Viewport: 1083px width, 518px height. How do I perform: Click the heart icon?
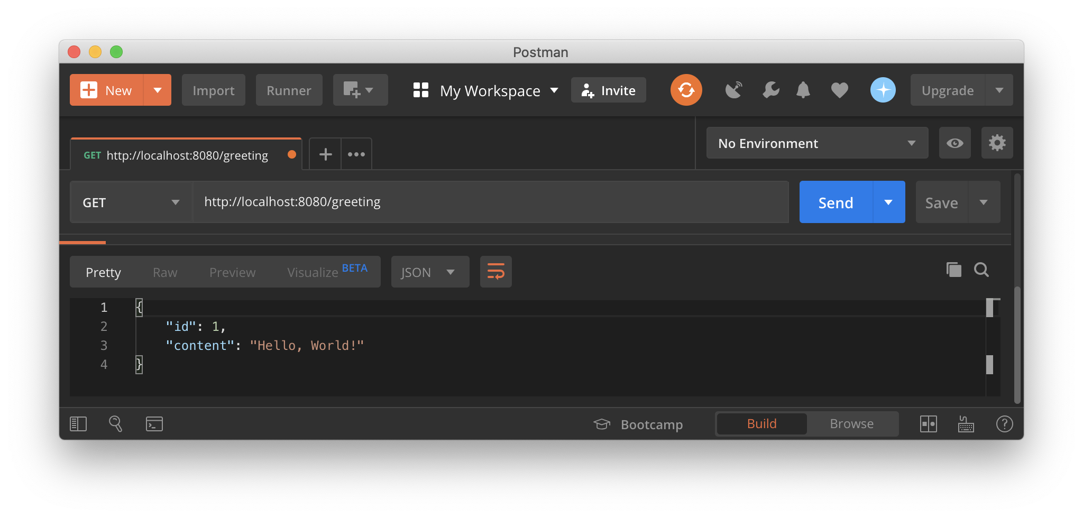[x=839, y=90]
